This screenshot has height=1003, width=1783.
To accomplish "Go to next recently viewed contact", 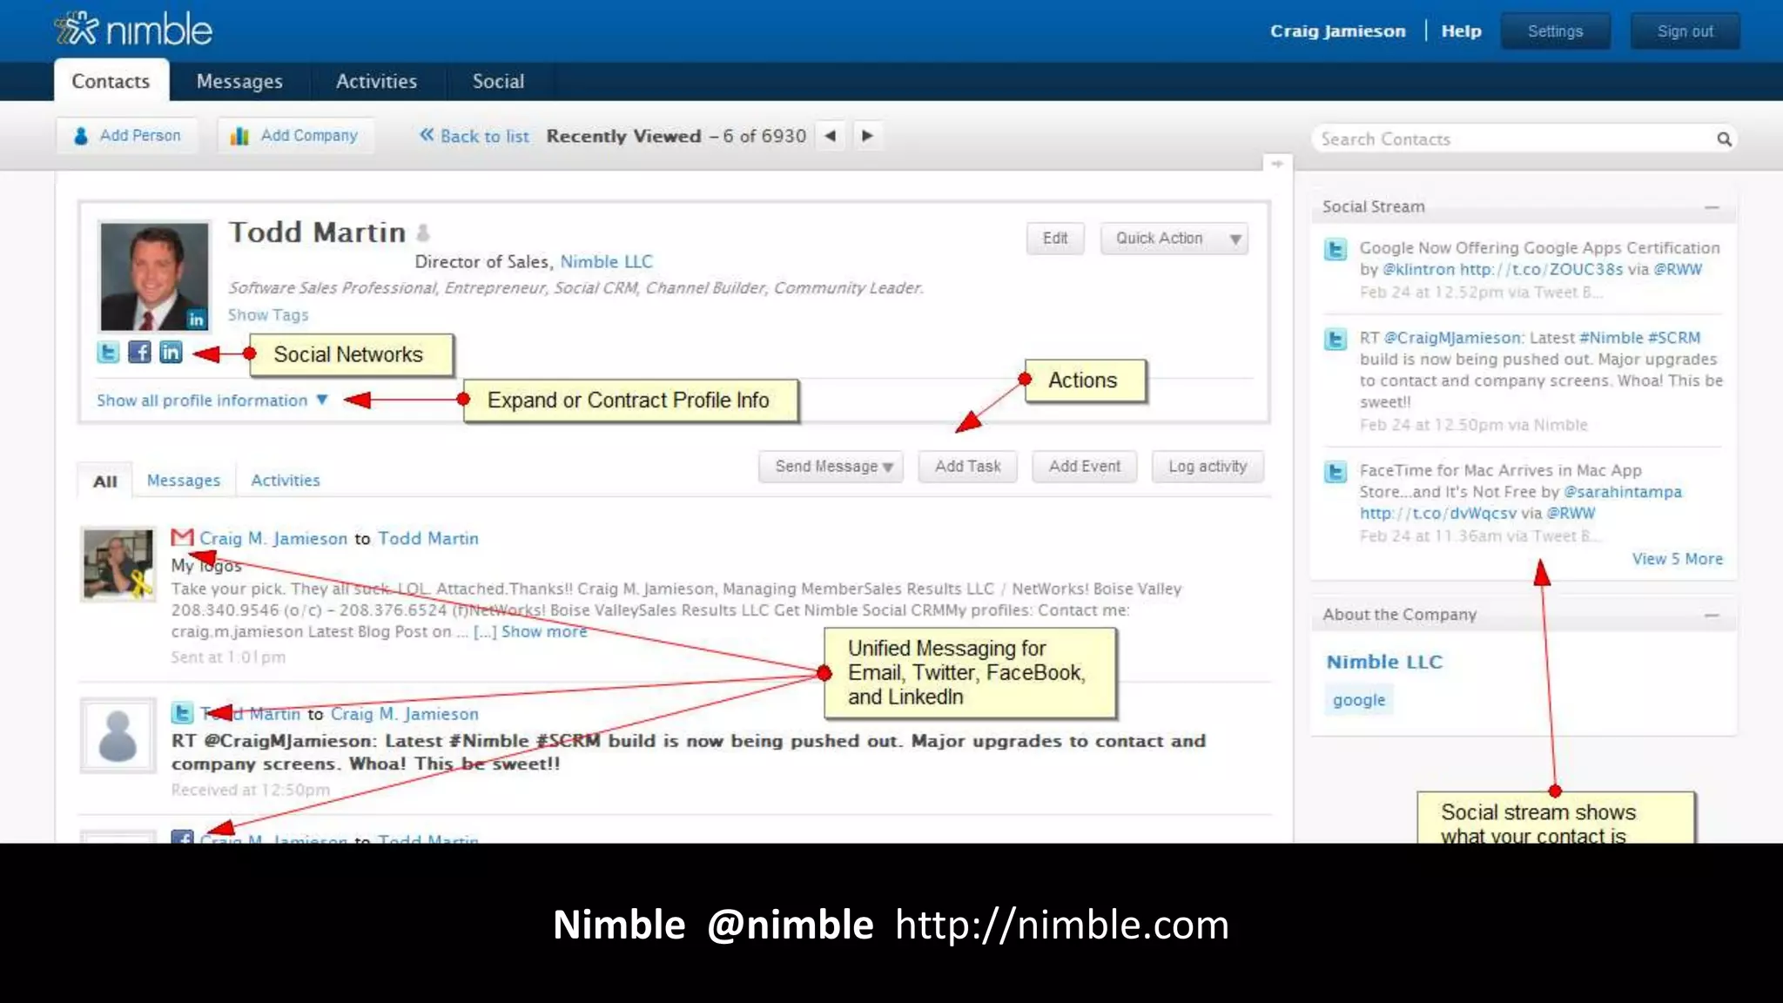I will (867, 136).
